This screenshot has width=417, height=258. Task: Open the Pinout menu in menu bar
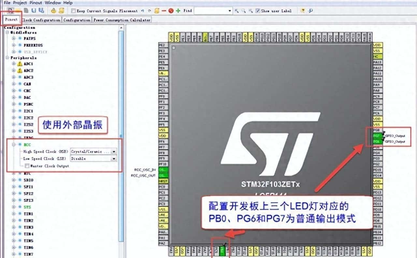point(36,3)
